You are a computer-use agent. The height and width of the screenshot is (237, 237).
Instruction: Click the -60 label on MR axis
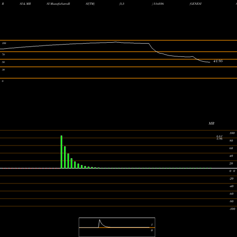point(231,194)
